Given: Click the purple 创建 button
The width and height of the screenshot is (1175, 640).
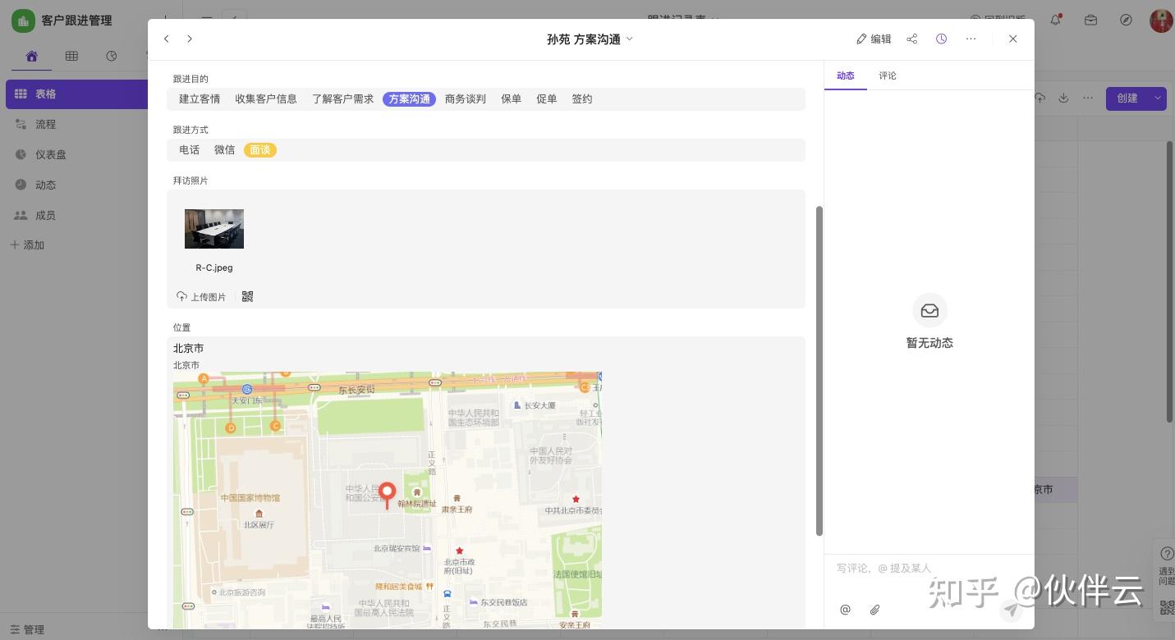Looking at the screenshot, I should pos(1127,98).
